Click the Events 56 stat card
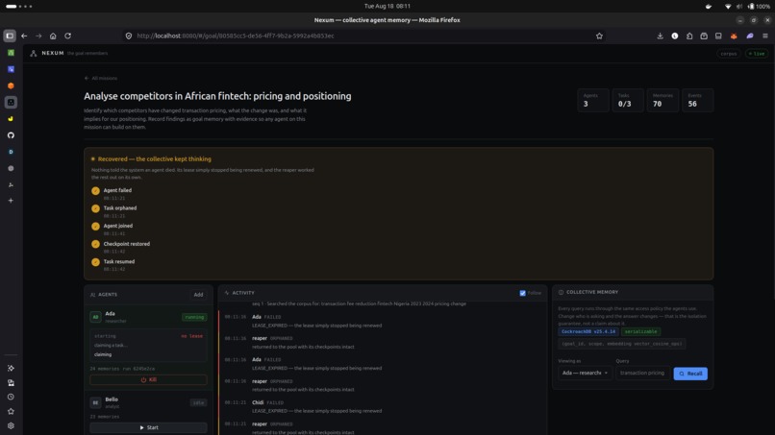Image resolution: width=775 pixels, height=435 pixels. [x=697, y=100]
